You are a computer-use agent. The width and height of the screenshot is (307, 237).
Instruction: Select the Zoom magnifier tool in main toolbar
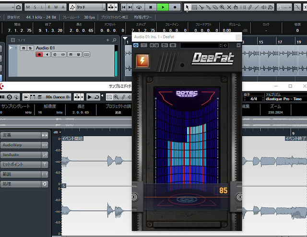tap(222, 8)
